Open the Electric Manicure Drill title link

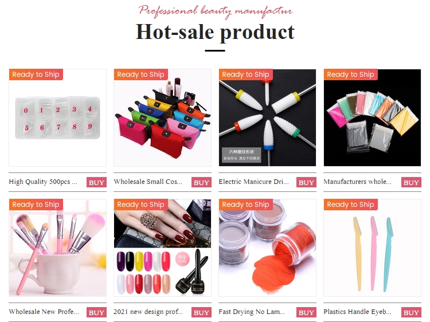[x=253, y=182]
